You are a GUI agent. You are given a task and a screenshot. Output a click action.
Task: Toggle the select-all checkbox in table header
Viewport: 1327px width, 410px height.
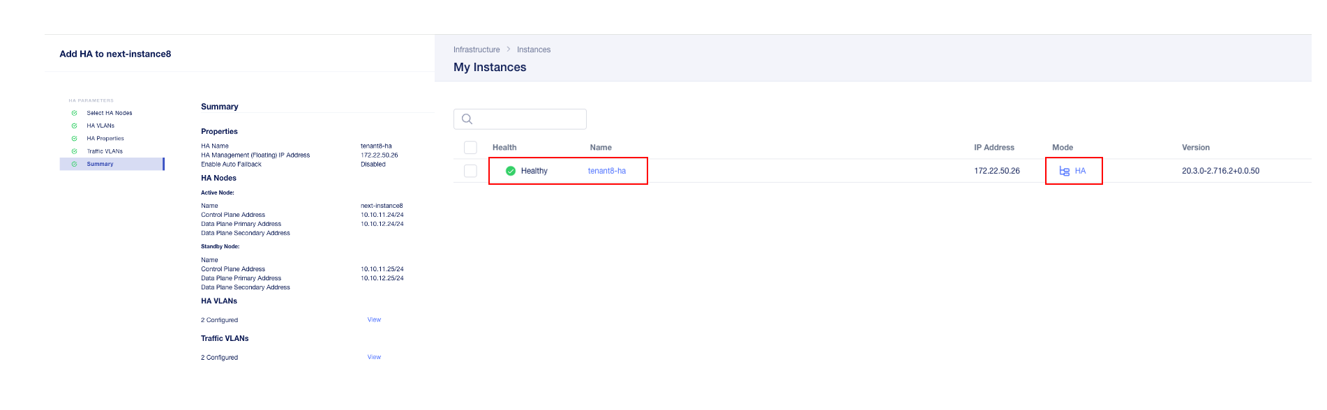click(470, 147)
